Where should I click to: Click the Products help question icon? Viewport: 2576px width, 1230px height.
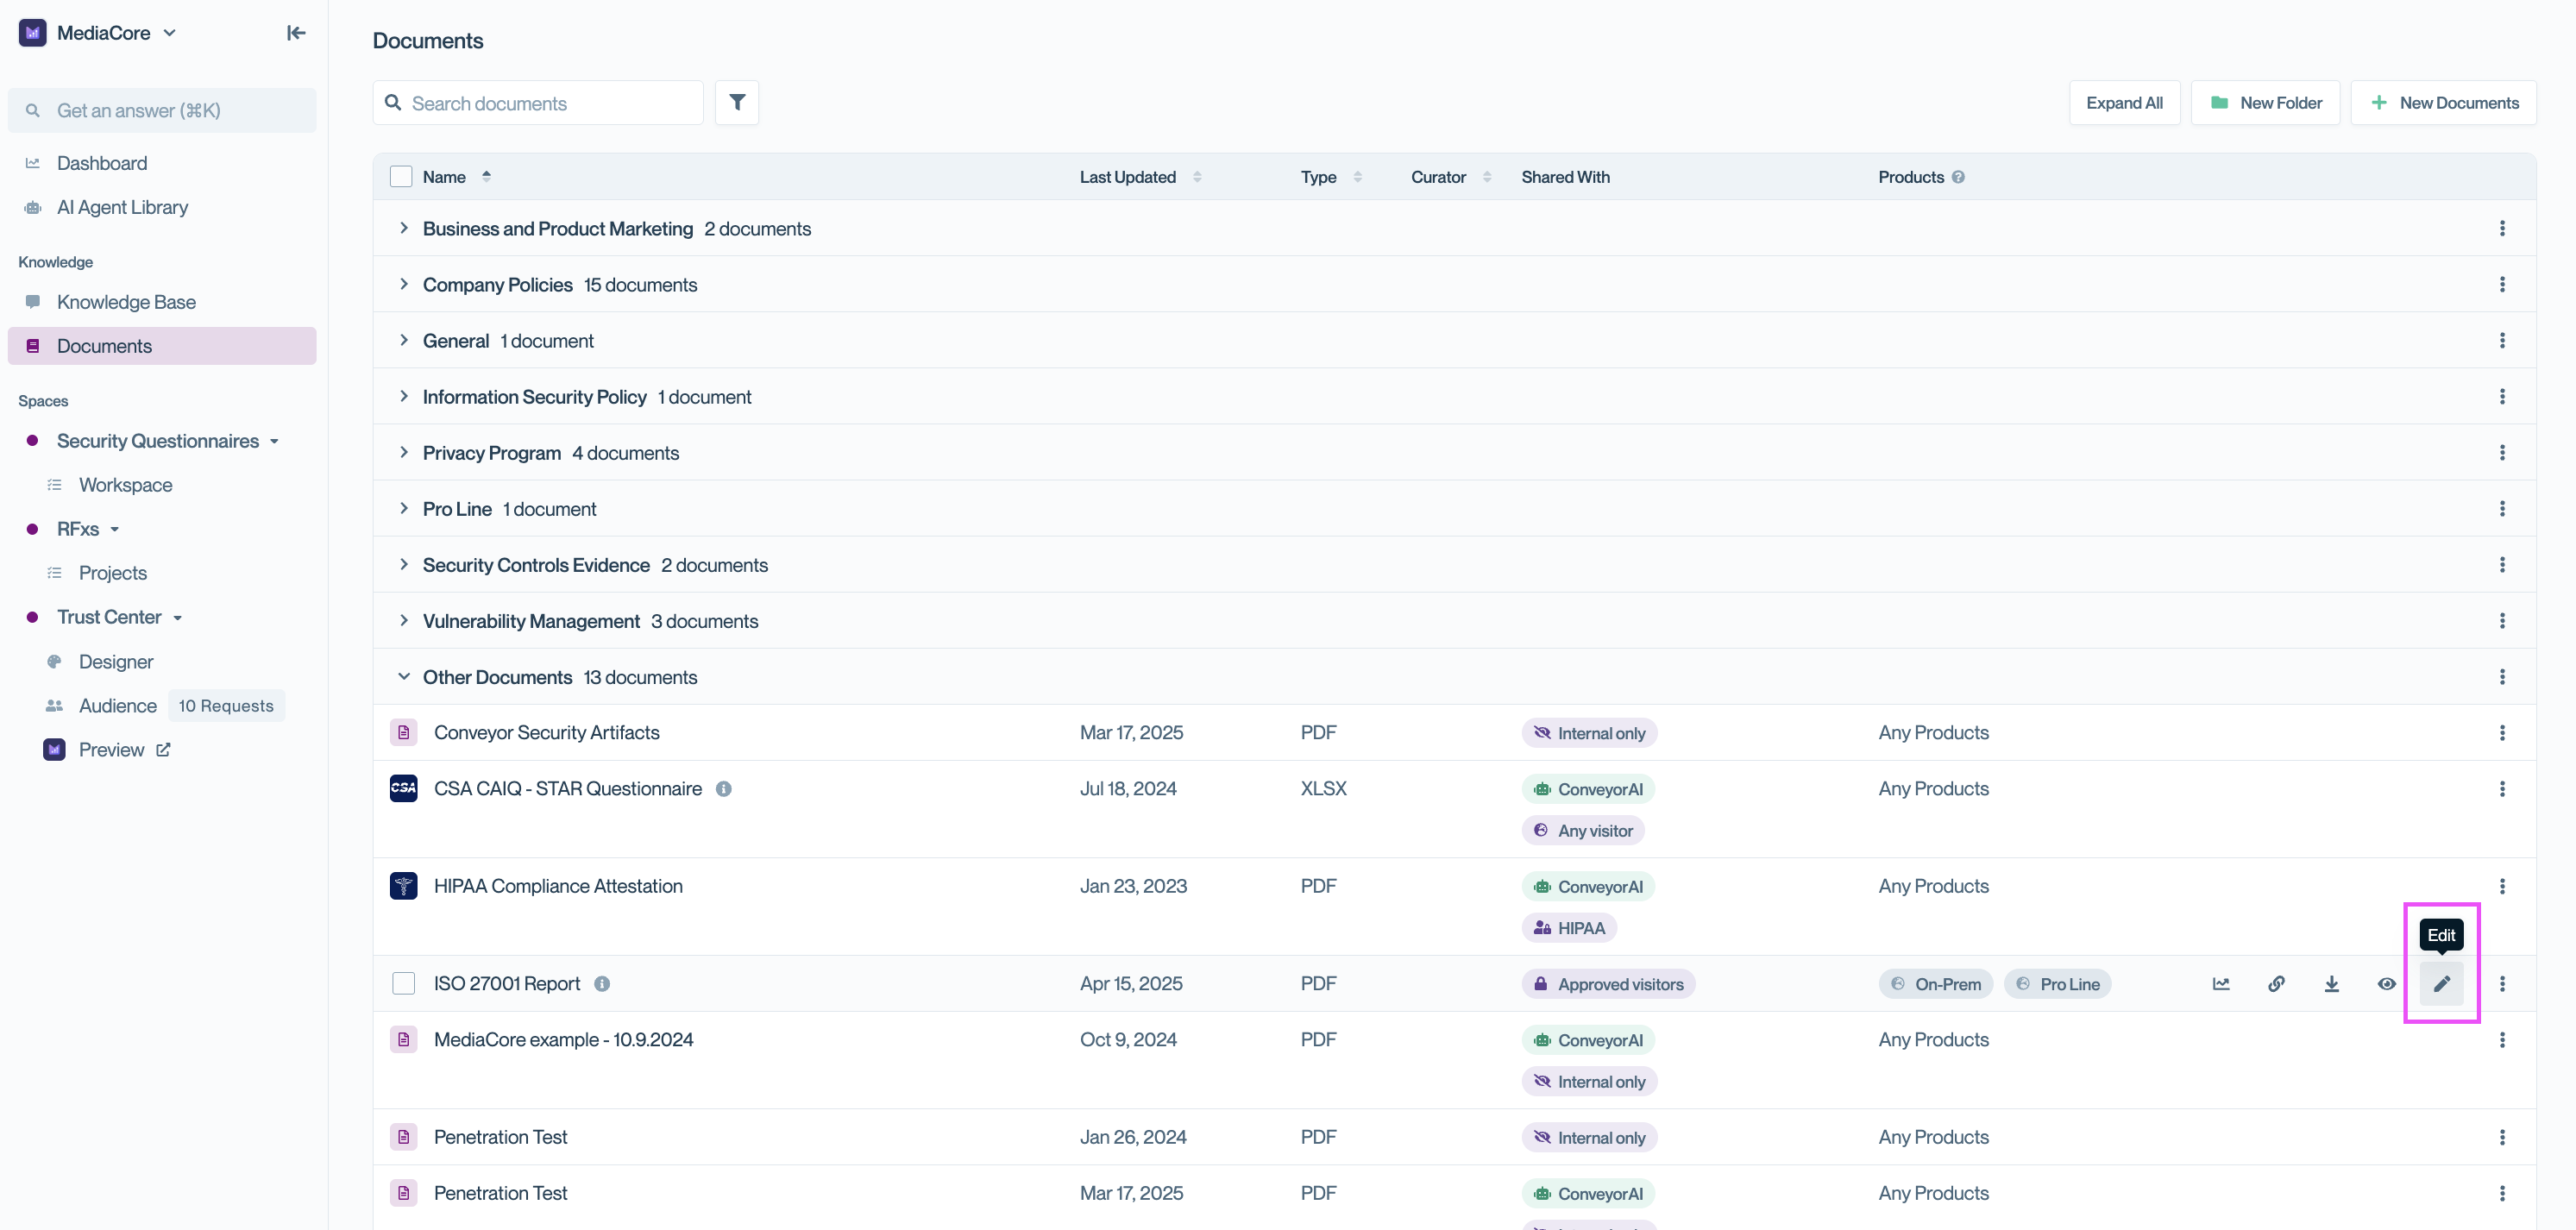(x=1958, y=177)
